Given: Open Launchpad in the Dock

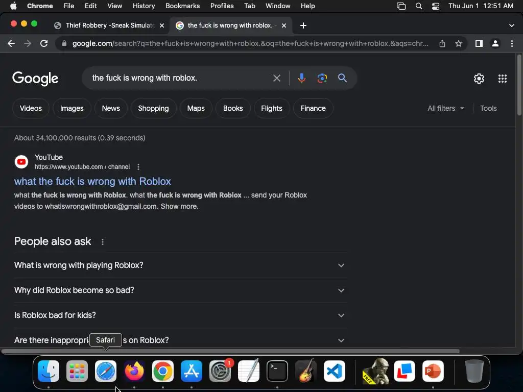Looking at the screenshot, I should pyautogui.click(x=77, y=371).
